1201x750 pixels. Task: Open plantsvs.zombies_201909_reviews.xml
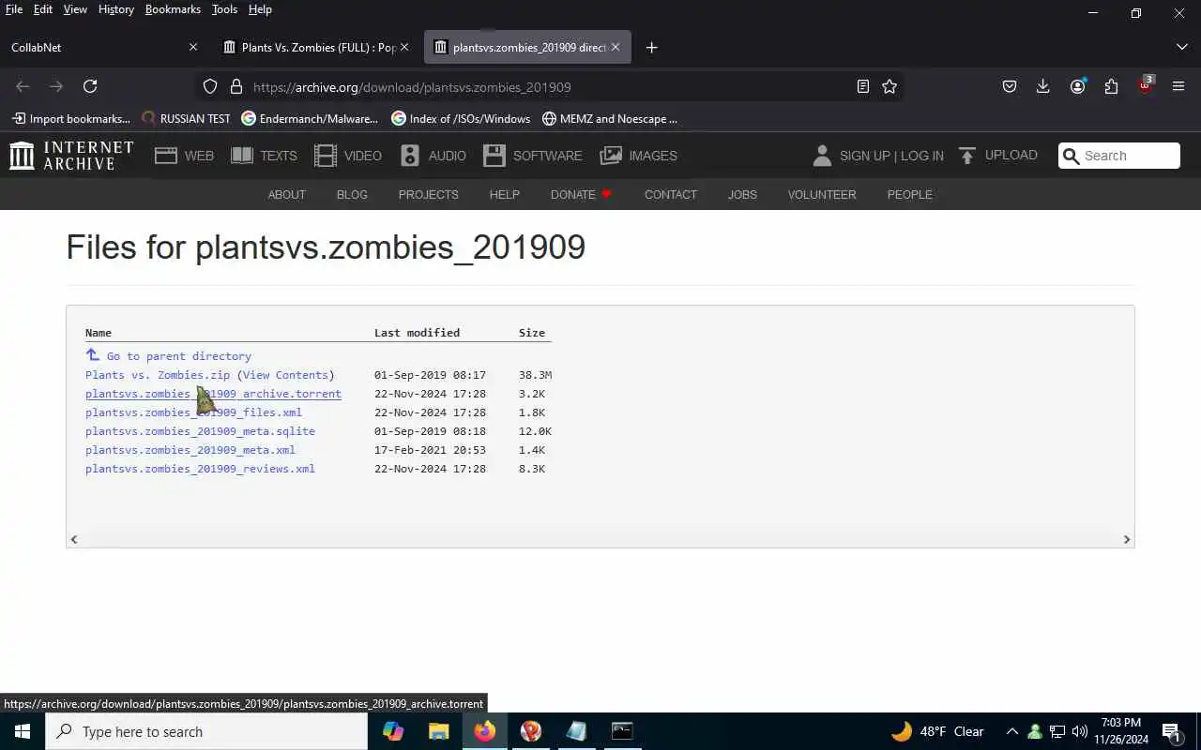click(x=200, y=469)
